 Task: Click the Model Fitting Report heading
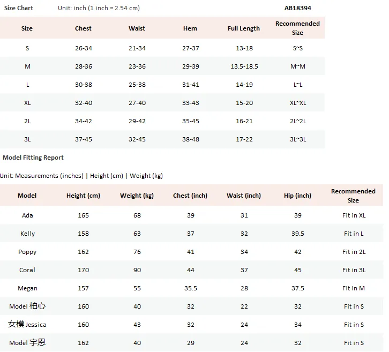pyautogui.click(x=33, y=158)
